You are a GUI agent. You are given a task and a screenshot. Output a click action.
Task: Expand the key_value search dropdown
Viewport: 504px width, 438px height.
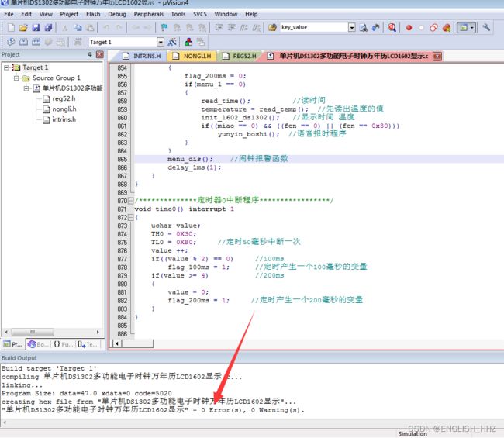351,27
